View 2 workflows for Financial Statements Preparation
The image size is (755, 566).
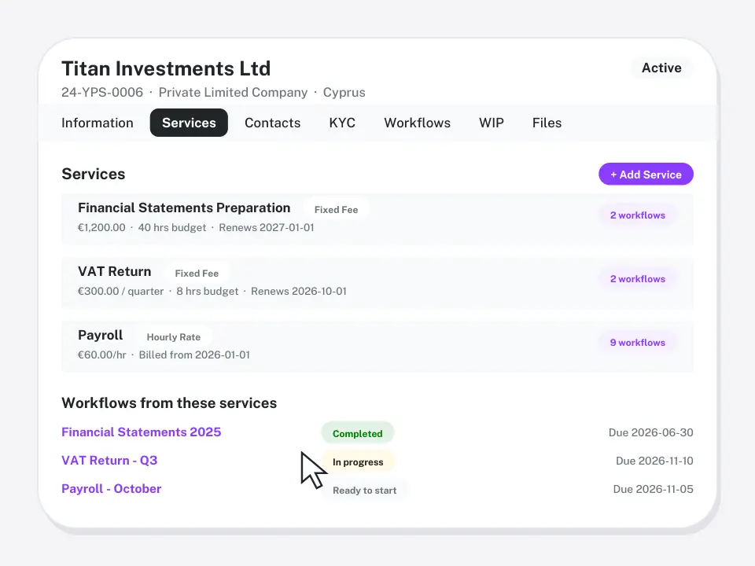click(x=638, y=215)
